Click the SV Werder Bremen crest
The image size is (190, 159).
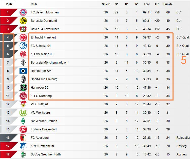pyautogui.click(x=23, y=121)
